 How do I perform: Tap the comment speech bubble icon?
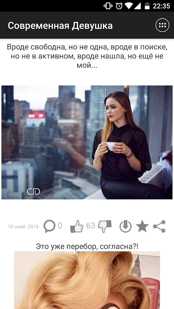coord(49,226)
